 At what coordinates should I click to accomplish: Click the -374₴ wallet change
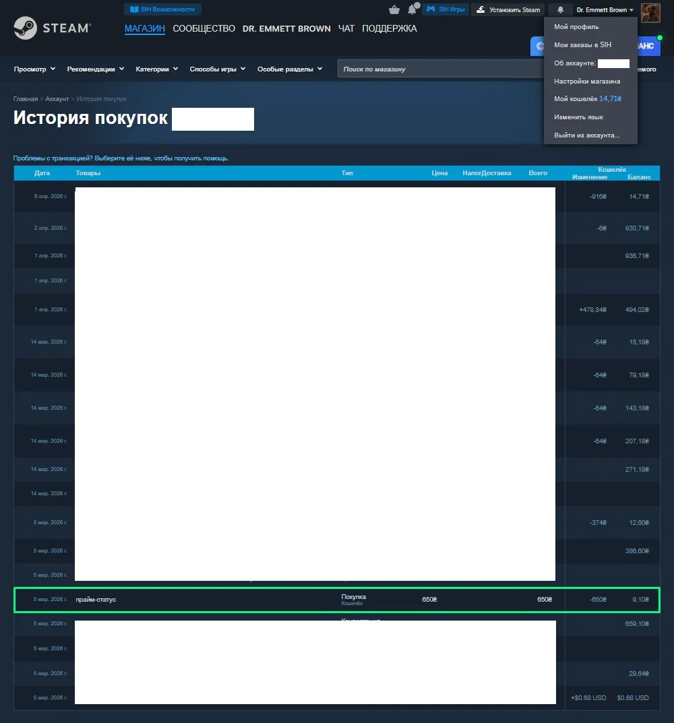coord(598,523)
